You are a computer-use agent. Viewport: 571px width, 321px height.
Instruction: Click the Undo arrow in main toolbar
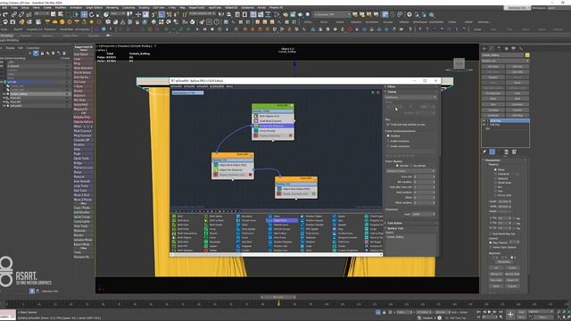click(4, 14)
